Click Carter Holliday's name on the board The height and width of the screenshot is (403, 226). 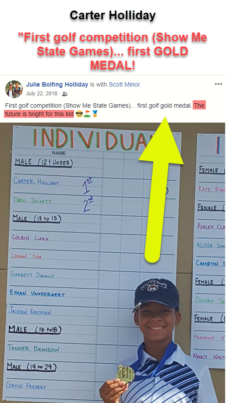click(36, 181)
